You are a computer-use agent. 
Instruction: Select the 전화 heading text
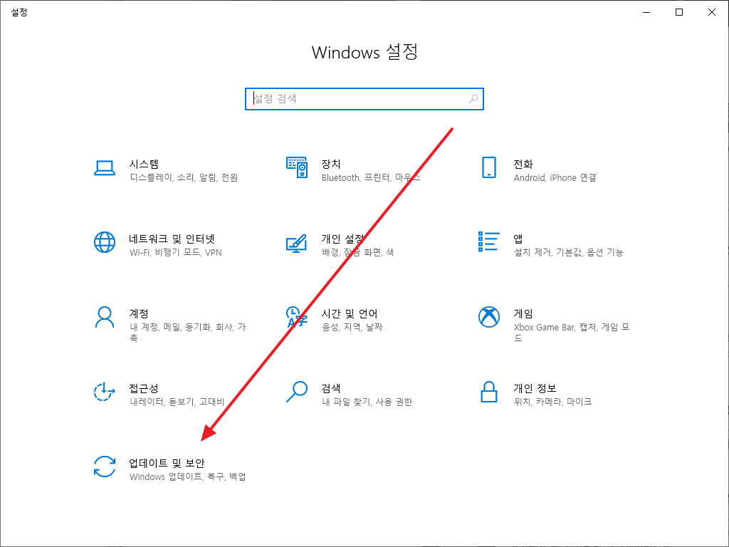523,164
